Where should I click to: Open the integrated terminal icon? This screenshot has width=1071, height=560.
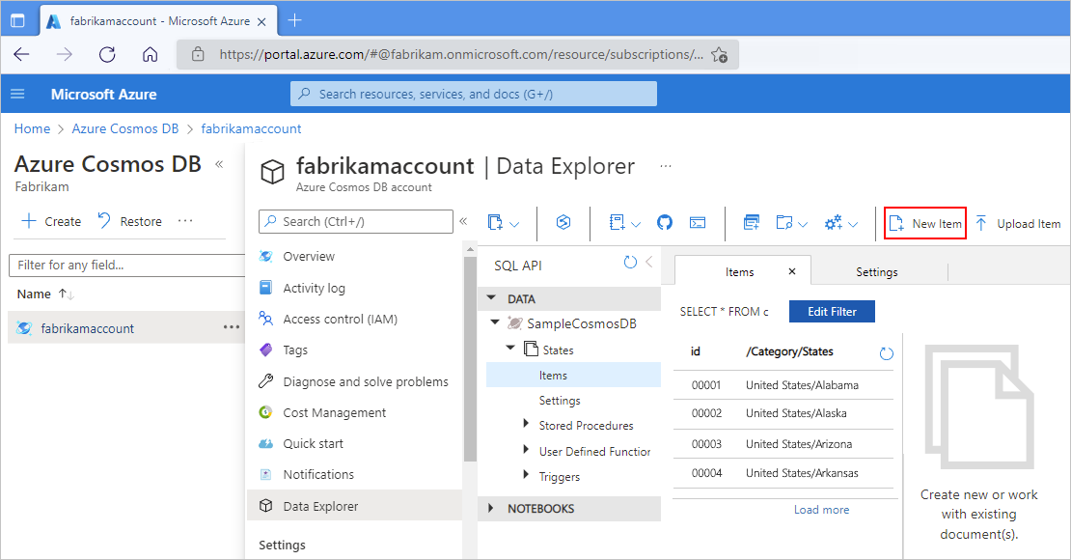click(698, 222)
